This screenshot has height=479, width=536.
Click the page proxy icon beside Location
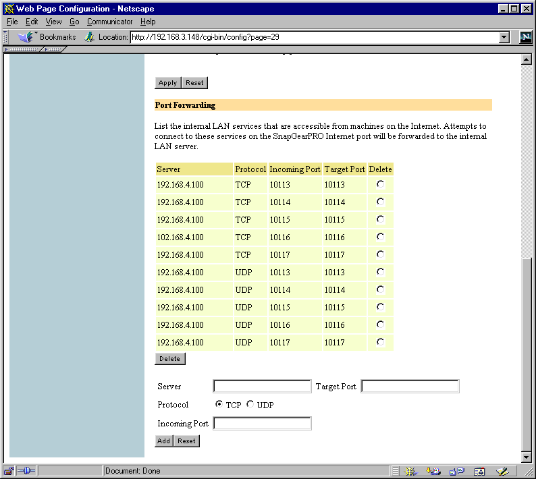(90, 37)
